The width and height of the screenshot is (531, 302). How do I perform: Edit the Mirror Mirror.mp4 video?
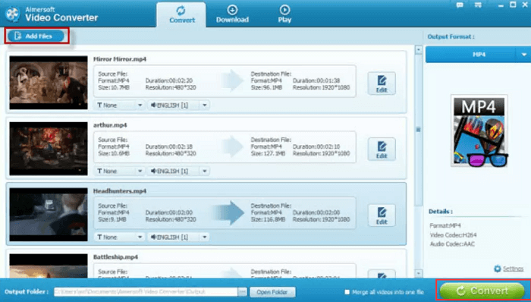(382, 83)
